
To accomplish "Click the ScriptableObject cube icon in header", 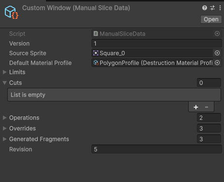I will click(x=11, y=13).
